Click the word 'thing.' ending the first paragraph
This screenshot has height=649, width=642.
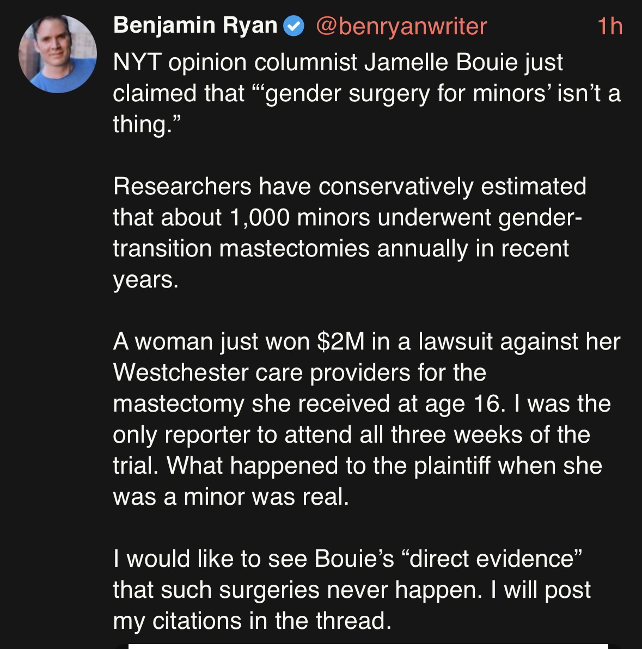(x=145, y=125)
